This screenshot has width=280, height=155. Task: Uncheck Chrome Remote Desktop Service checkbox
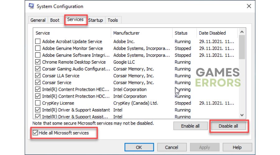pyautogui.click(x=38, y=62)
